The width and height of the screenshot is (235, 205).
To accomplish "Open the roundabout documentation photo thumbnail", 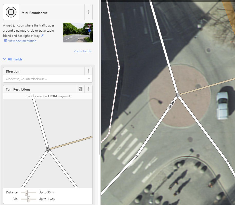I will pyautogui.click(x=78, y=32).
